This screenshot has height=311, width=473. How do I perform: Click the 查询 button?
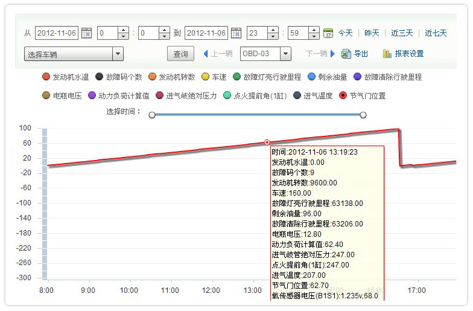pos(180,54)
